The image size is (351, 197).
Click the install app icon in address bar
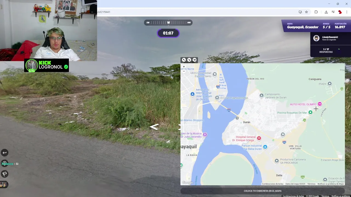pos(300,12)
